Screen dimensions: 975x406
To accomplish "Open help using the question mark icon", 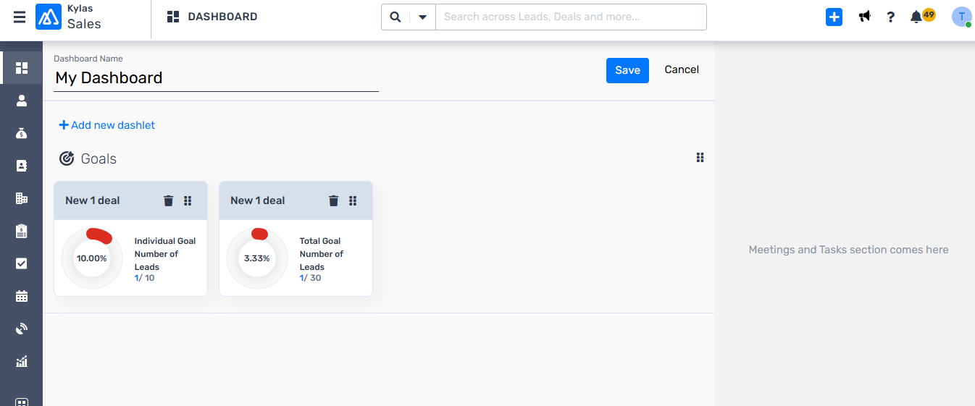I will coord(891,17).
